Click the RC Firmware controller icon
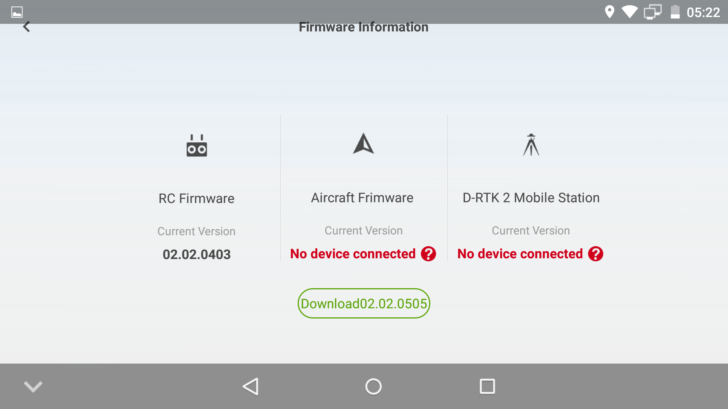The image size is (728, 409). [196, 144]
